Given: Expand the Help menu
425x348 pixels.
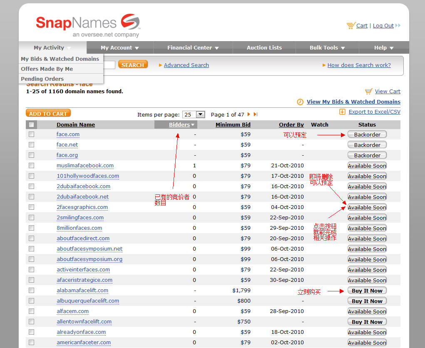Looking at the screenshot, I should pos(384,48).
